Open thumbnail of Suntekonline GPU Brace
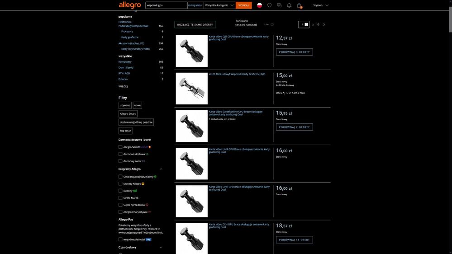 click(192, 126)
